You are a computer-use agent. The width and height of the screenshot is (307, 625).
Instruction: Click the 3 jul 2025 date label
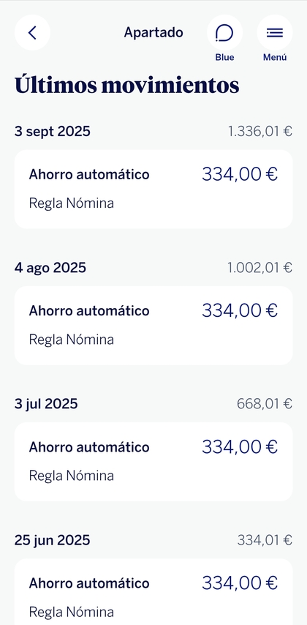tap(46, 404)
